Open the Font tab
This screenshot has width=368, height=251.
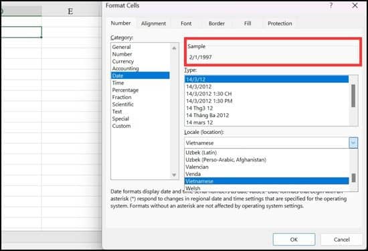186,23
